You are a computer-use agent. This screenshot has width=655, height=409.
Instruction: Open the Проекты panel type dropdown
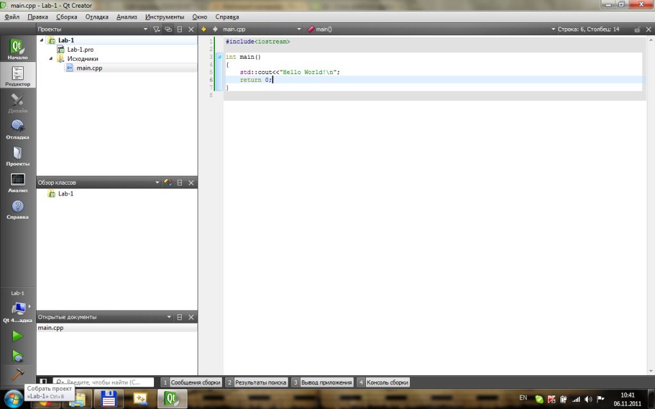(145, 29)
